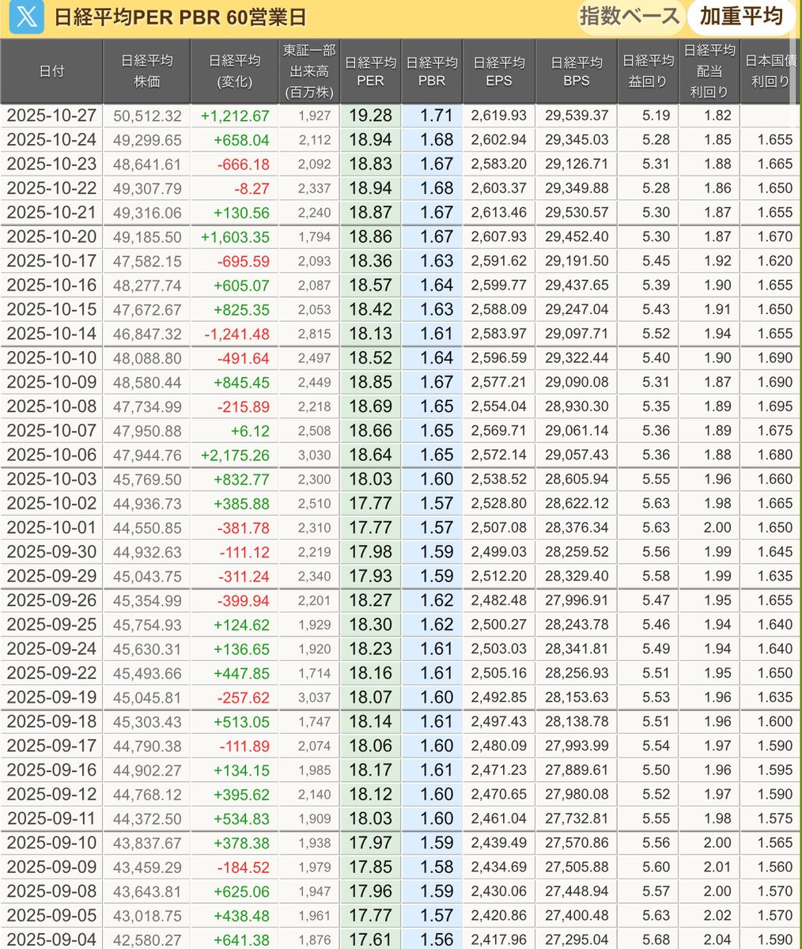Select the change value +825.35
This screenshot has width=802, height=949.
click(x=243, y=310)
